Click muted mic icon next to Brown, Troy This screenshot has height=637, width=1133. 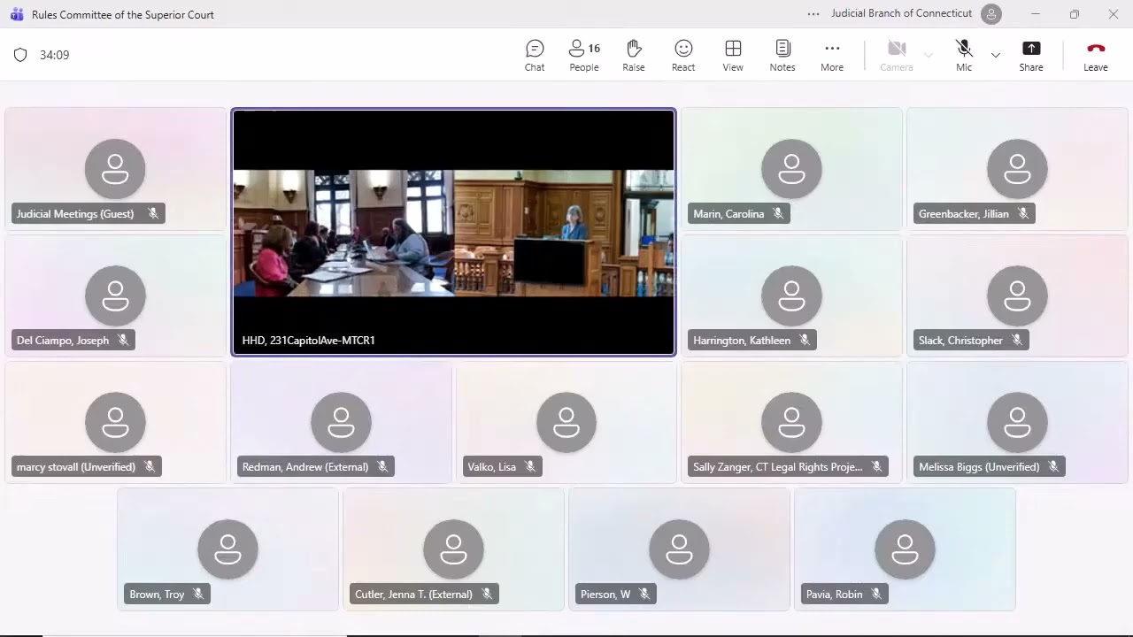tap(198, 594)
